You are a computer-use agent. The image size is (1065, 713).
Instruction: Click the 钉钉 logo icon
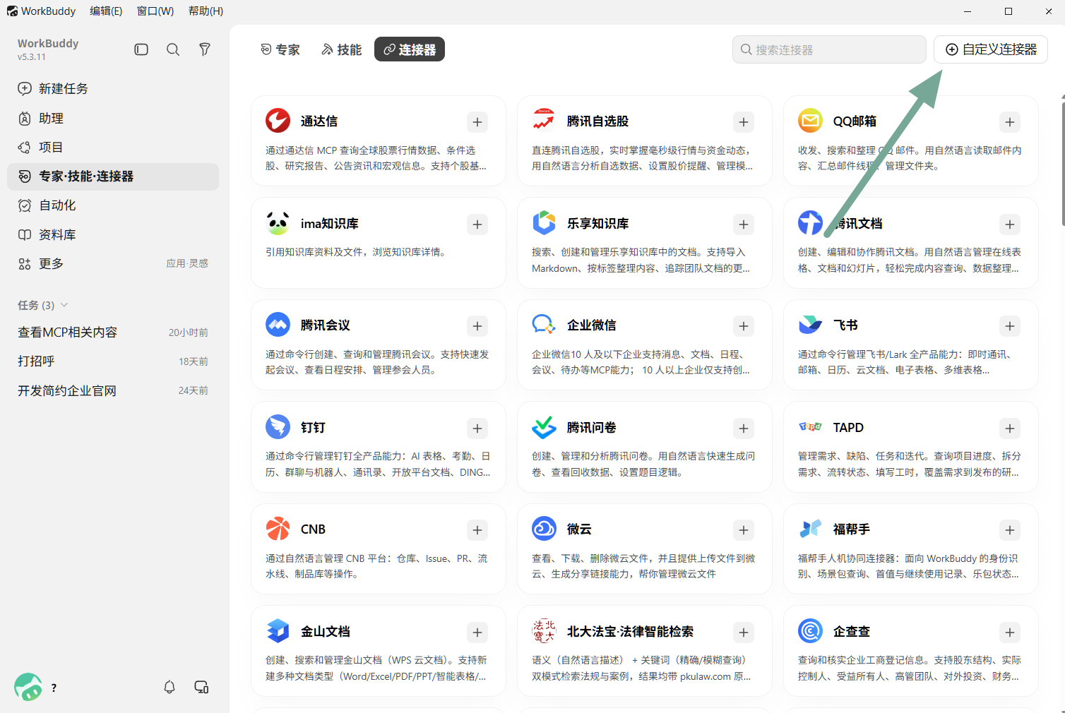(278, 427)
